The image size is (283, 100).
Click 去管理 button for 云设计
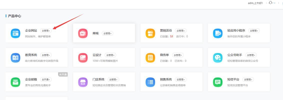[110, 55]
